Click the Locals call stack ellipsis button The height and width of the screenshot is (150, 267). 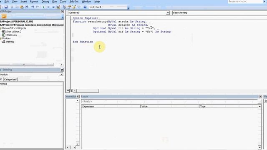[259, 101]
